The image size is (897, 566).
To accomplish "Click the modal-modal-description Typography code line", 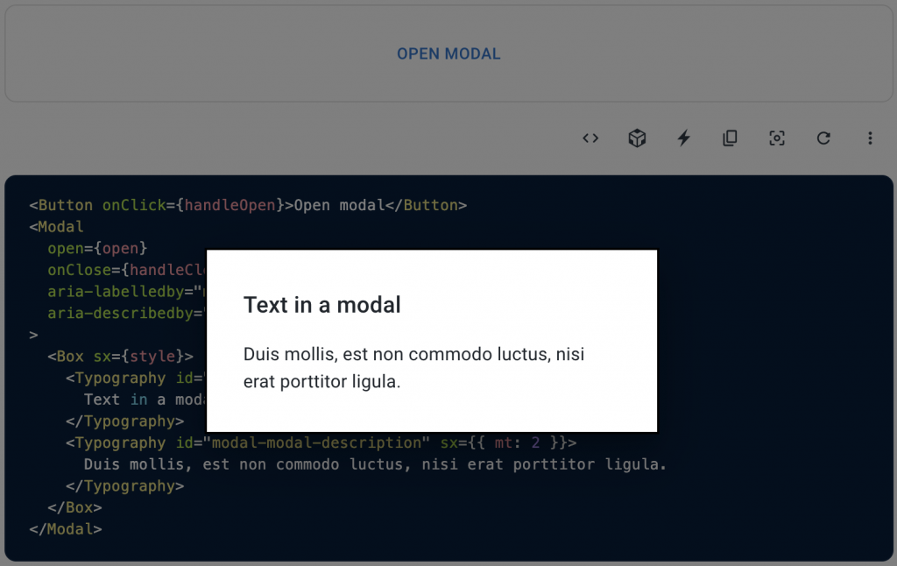I will 321,442.
